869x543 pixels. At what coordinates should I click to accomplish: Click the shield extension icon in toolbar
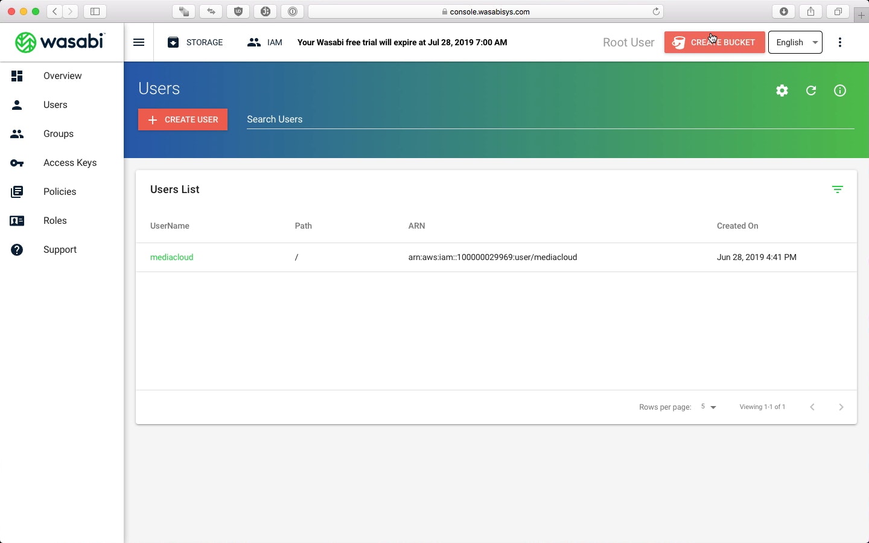(238, 11)
